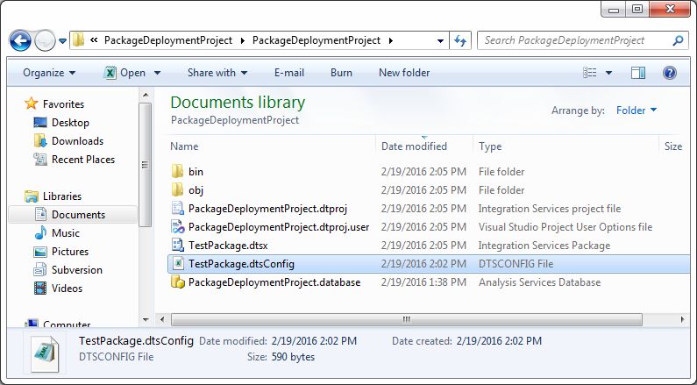Image resolution: width=697 pixels, height=385 pixels.
Task: Select Downloads in the Favorites list
Action: pos(77,141)
